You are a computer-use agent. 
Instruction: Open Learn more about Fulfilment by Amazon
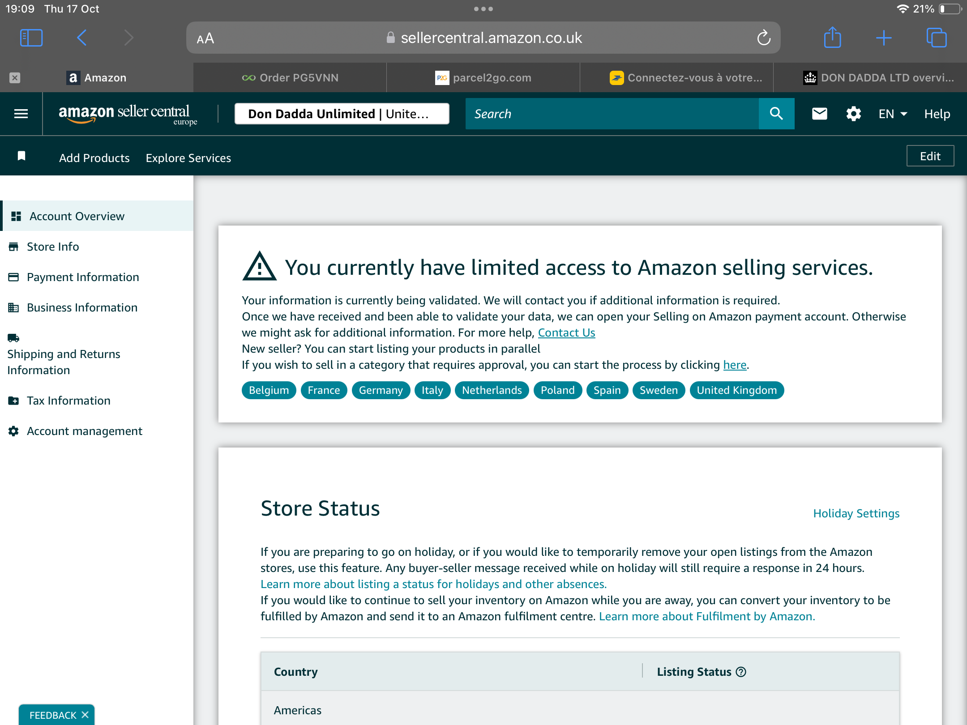pyautogui.click(x=707, y=616)
